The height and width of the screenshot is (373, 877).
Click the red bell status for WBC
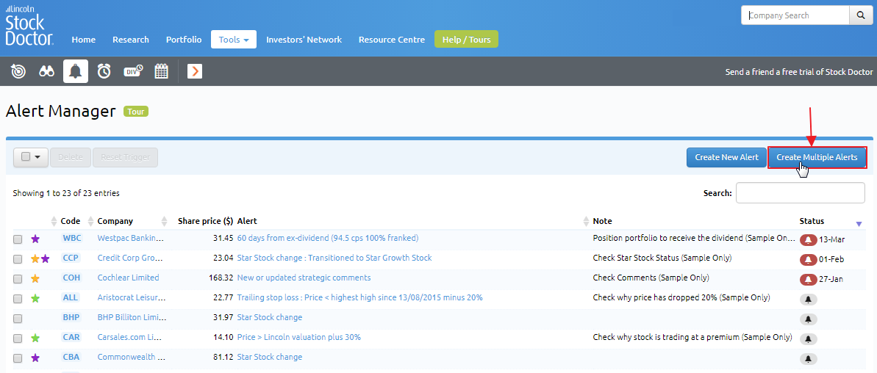click(x=808, y=239)
